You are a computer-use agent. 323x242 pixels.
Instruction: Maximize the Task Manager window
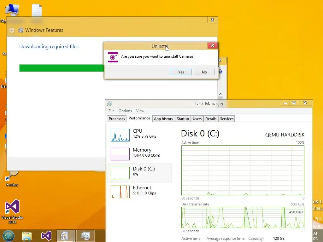[294, 103]
